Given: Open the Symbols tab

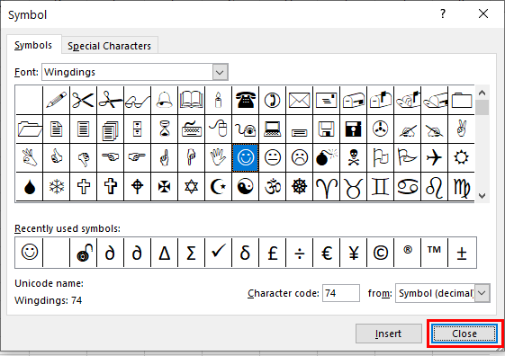Looking at the screenshot, I should pyautogui.click(x=33, y=45).
